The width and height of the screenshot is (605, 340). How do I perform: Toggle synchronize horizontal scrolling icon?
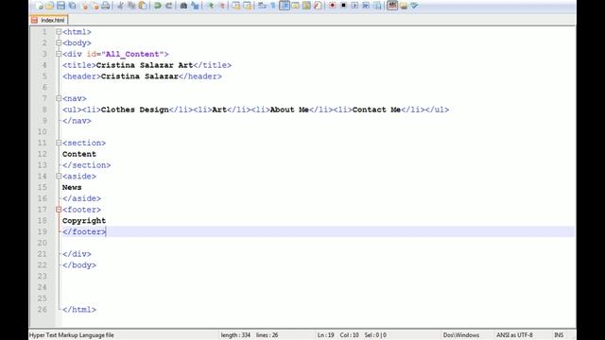[247, 6]
